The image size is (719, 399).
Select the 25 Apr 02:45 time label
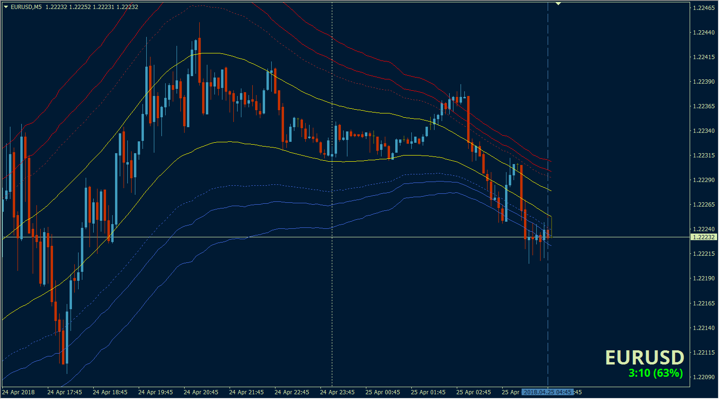(473, 392)
